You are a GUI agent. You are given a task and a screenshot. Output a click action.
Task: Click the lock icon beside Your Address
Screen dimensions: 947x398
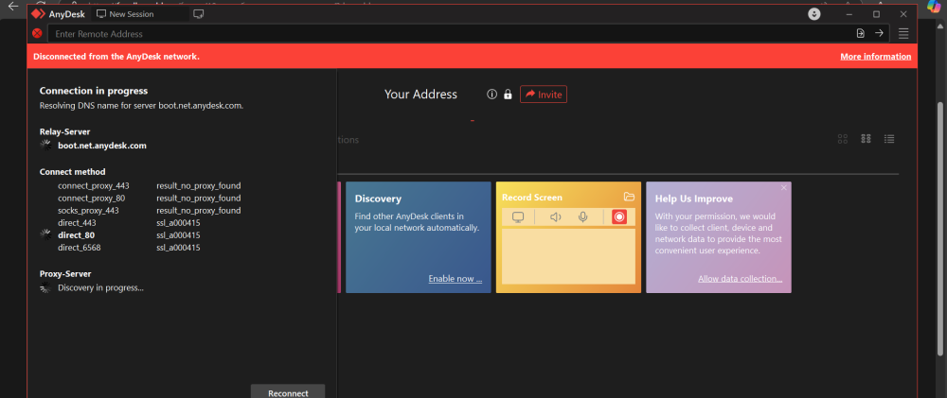[508, 95]
